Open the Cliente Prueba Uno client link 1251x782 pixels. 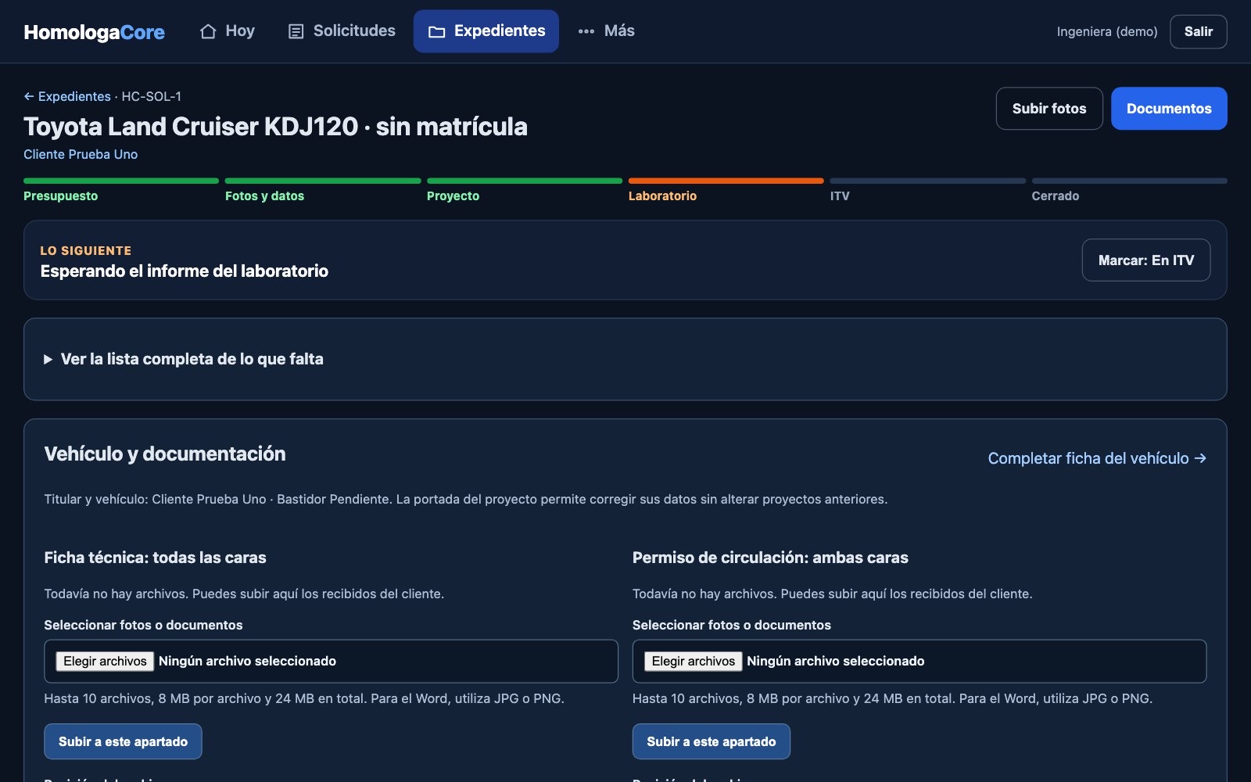(81, 154)
